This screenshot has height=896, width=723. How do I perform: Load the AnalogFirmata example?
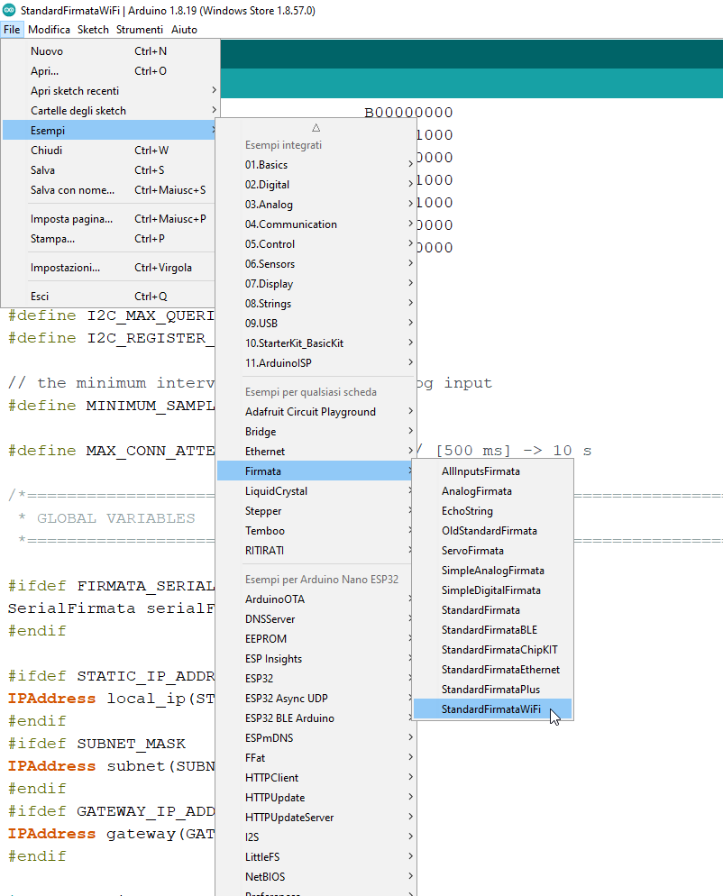[492, 491]
